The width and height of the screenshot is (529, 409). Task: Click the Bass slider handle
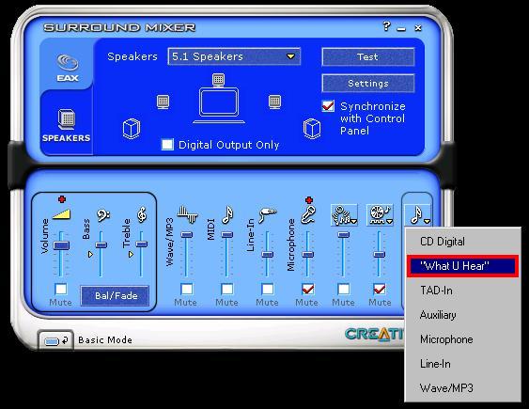(101, 244)
